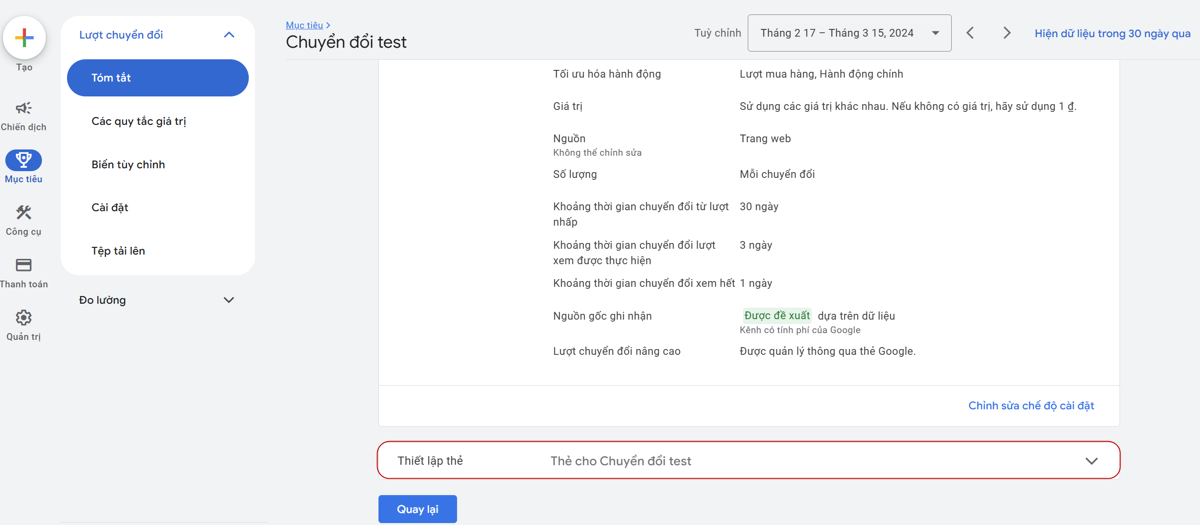Open Công cụ tools icon

click(x=23, y=213)
